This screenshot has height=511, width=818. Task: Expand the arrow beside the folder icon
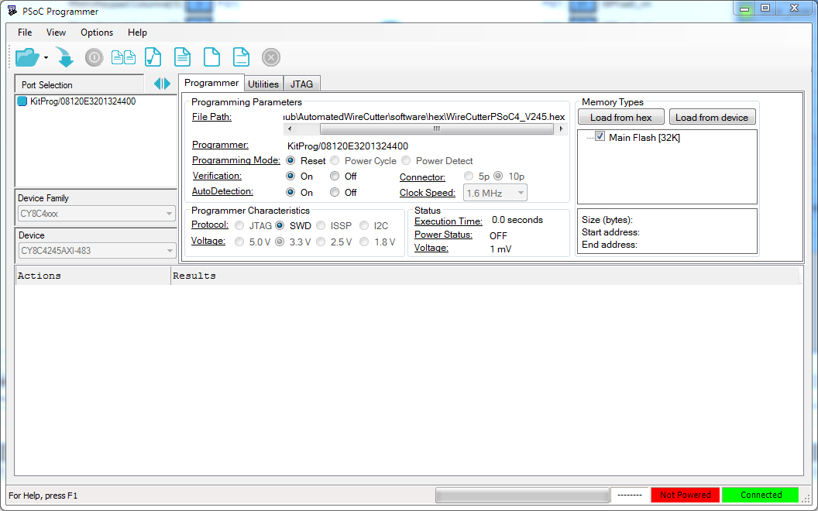coord(46,58)
